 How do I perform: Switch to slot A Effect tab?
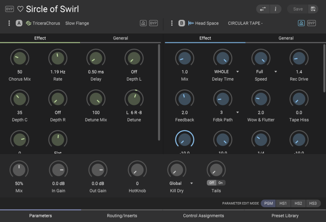tap(40, 38)
